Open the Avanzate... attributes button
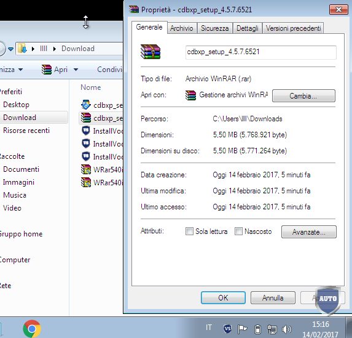The image size is (352, 338). tap(308, 231)
